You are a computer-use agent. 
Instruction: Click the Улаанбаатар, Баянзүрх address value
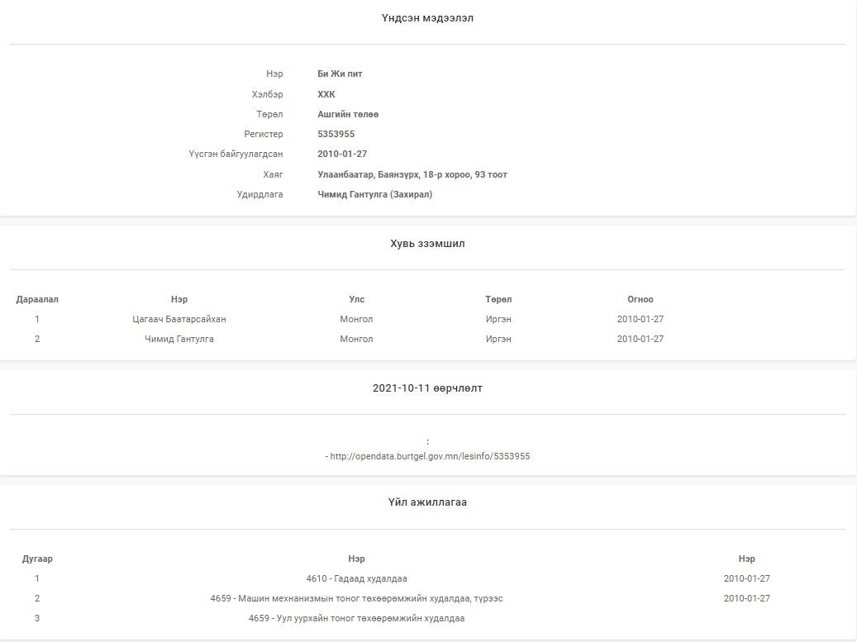[x=412, y=174]
